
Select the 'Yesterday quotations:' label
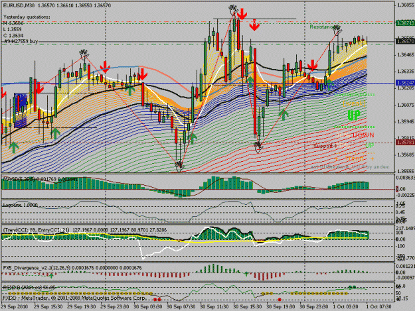(x=27, y=17)
